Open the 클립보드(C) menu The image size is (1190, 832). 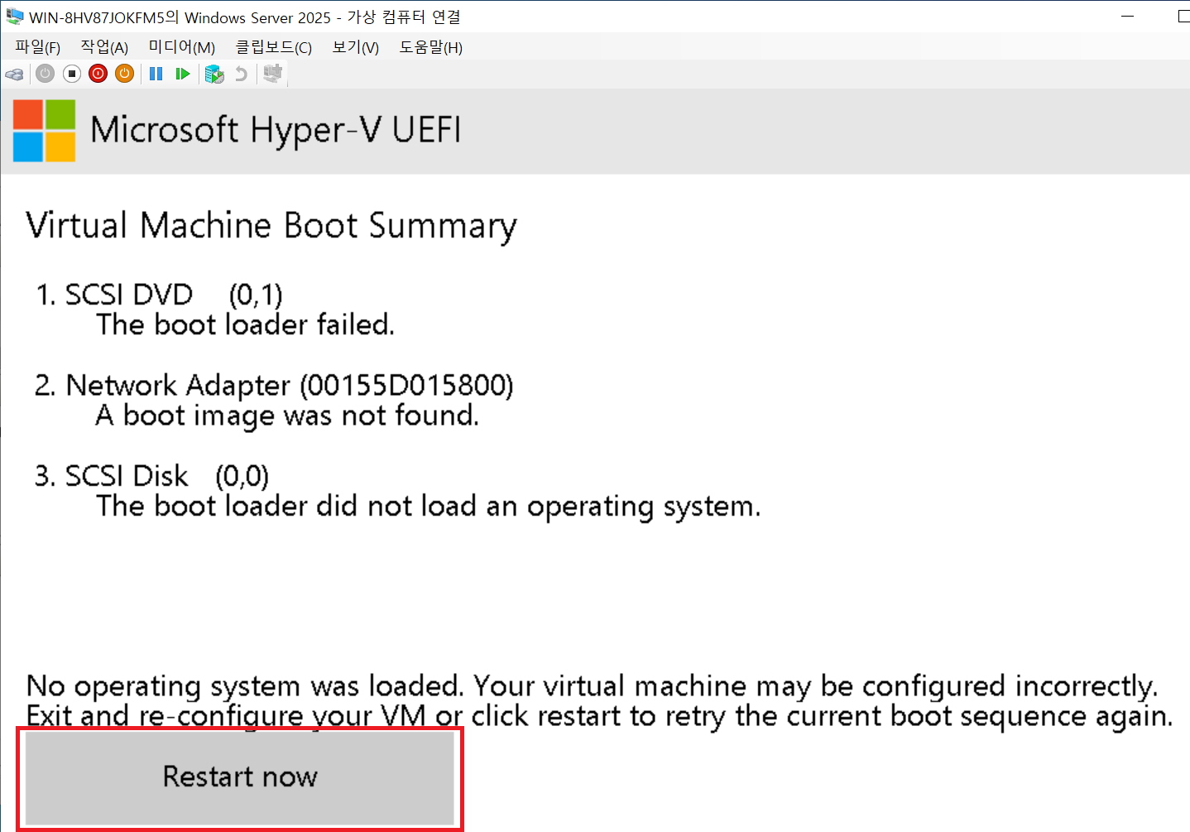273,47
